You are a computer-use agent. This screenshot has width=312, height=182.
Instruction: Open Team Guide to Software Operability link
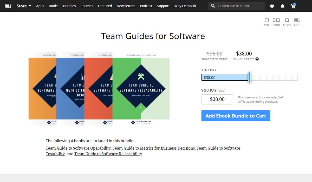[x=78, y=148]
